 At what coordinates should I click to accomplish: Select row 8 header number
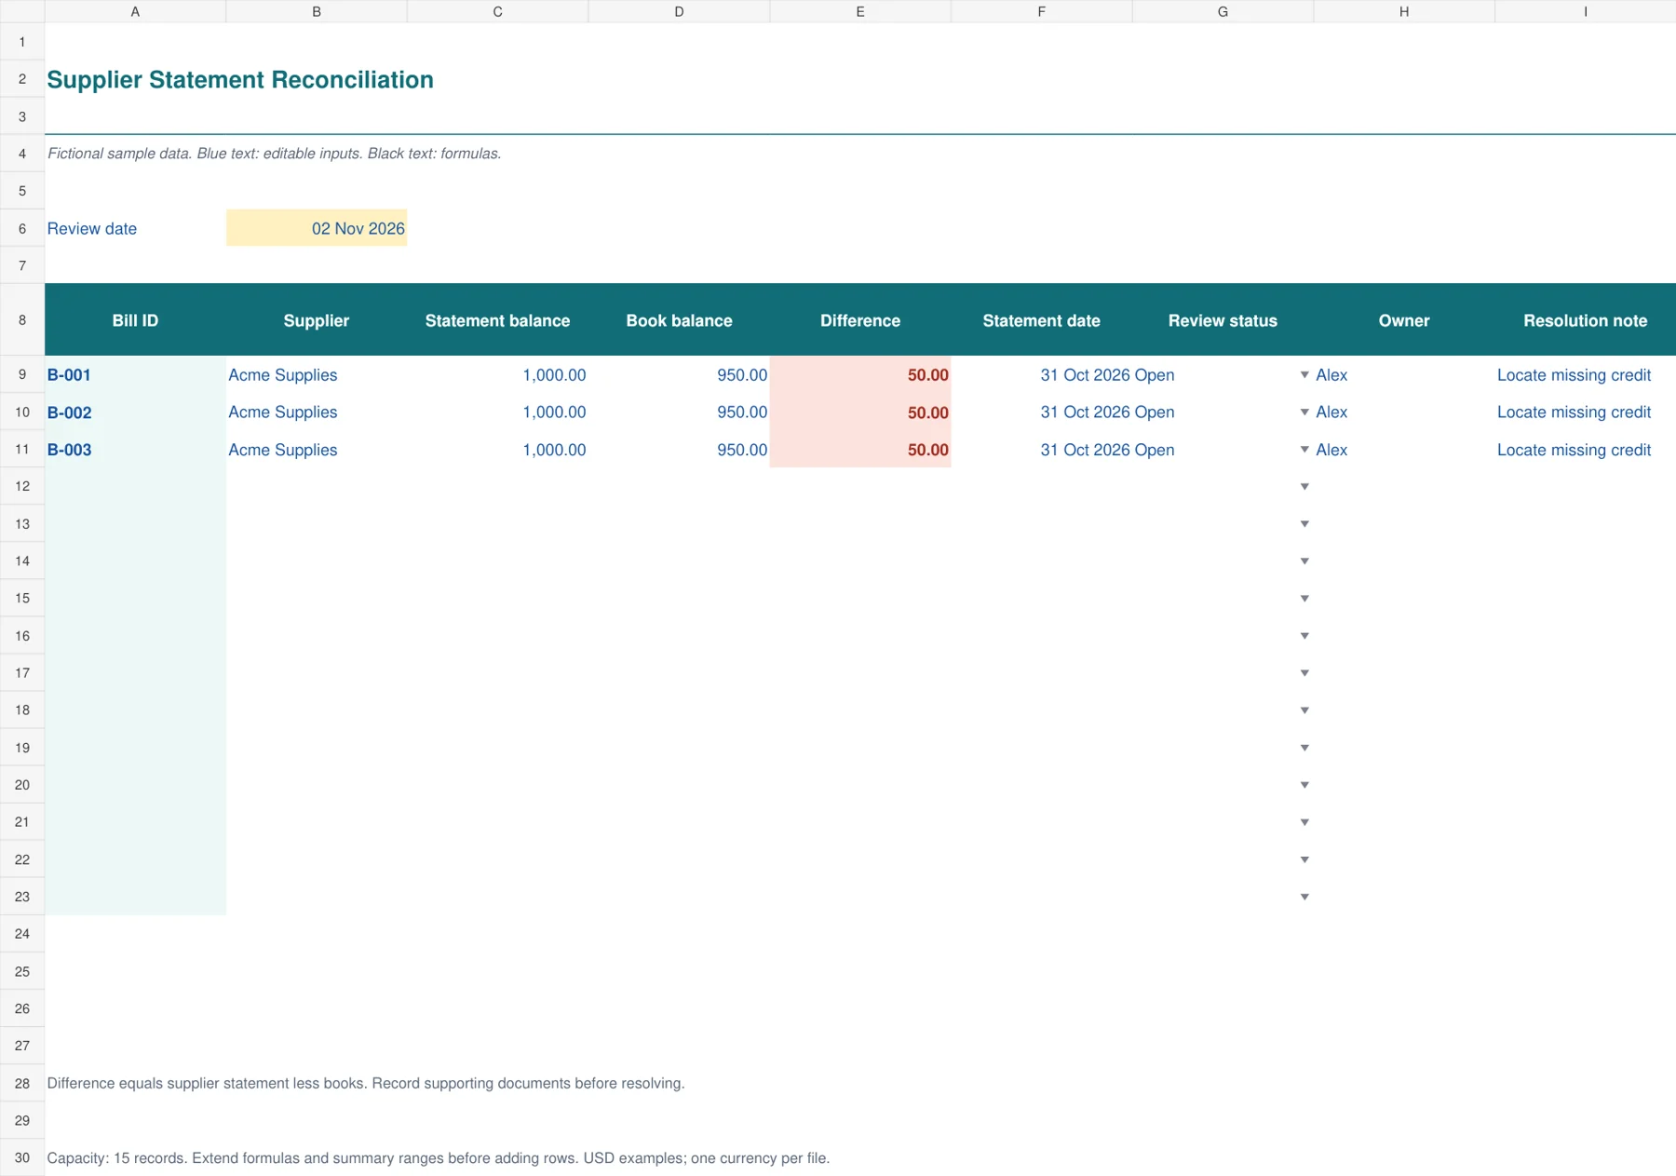pos(22,319)
